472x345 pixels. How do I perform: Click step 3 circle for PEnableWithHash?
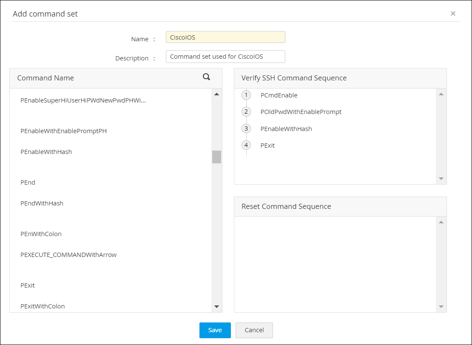coord(246,128)
